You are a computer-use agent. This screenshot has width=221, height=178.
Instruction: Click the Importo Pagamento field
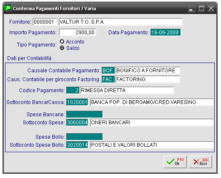pos(77,33)
